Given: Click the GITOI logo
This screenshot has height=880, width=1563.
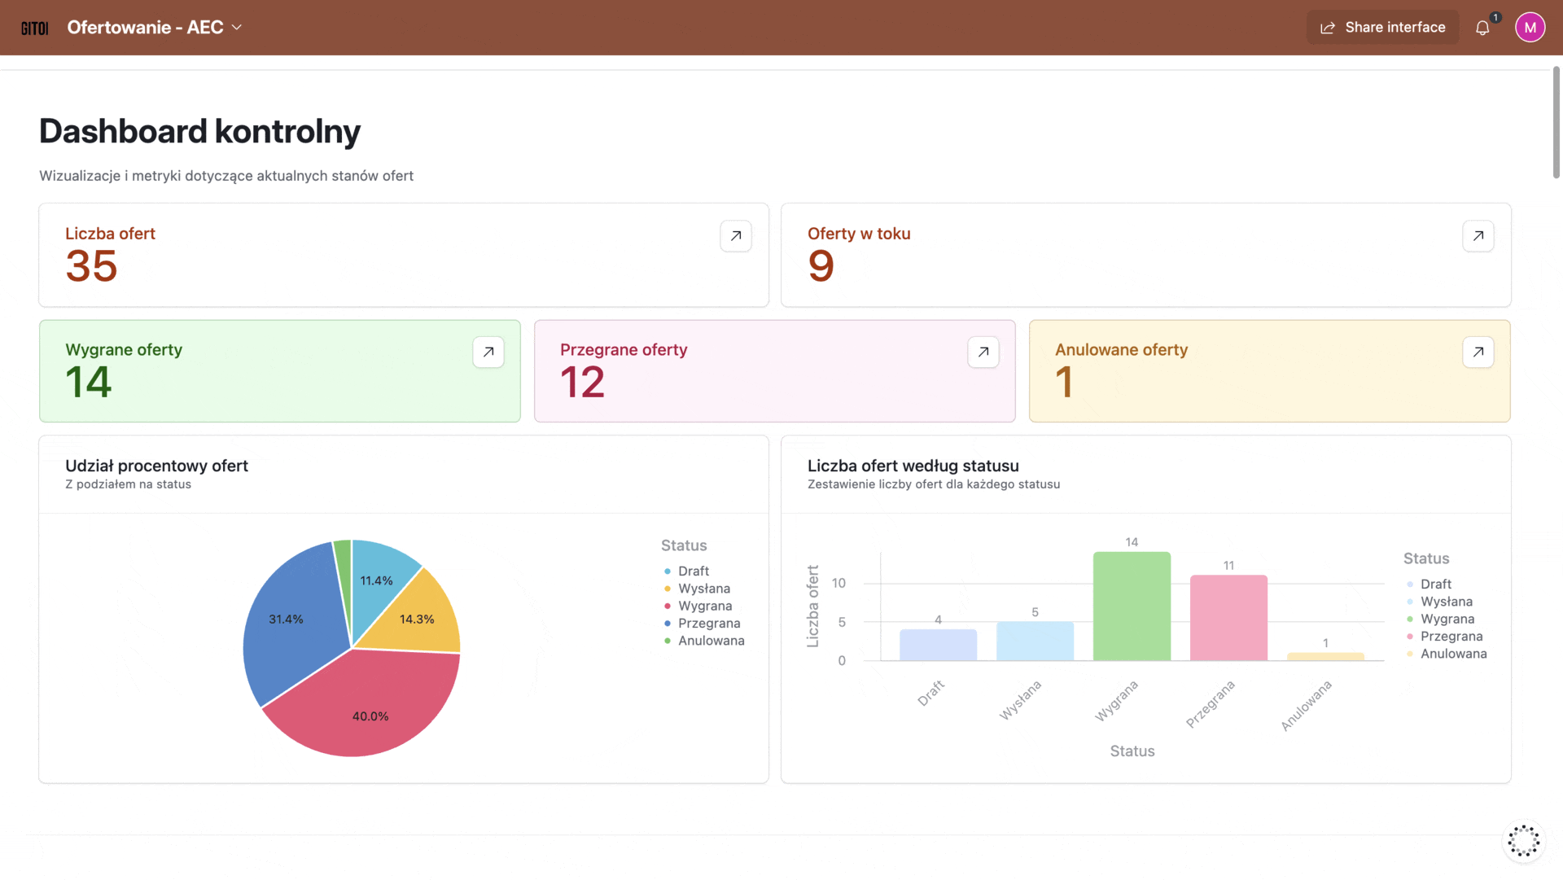Looking at the screenshot, I should coord(34,27).
